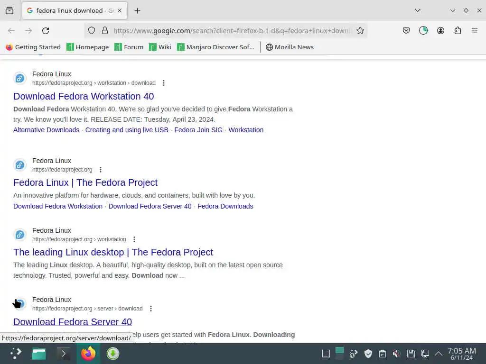The width and height of the screenshot is (486, 364).
Task: Bookmark this page with the star
Action: click(360, 31)
